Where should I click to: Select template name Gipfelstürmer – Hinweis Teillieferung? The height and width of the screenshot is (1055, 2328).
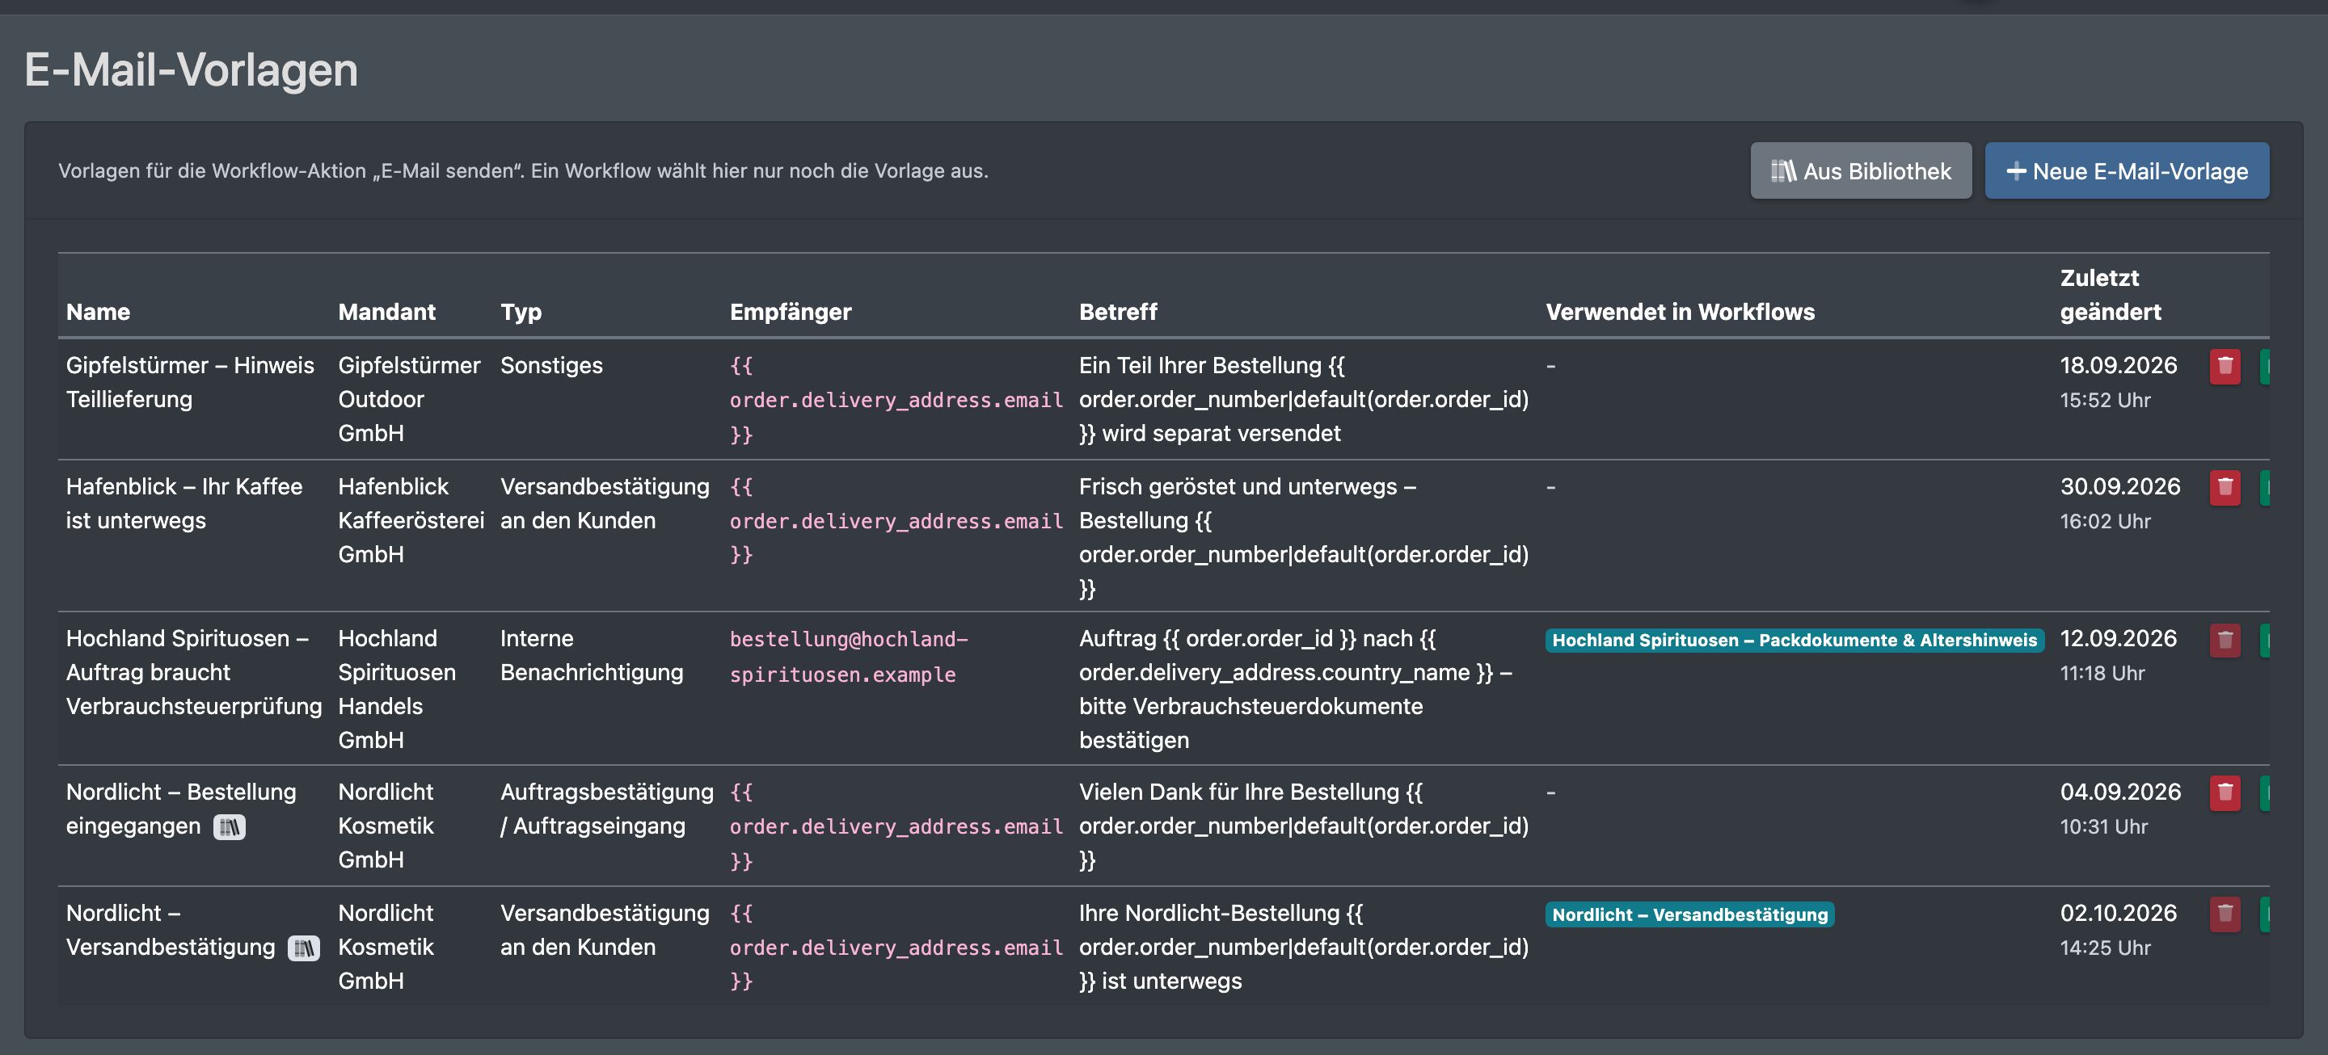(190, 382)
